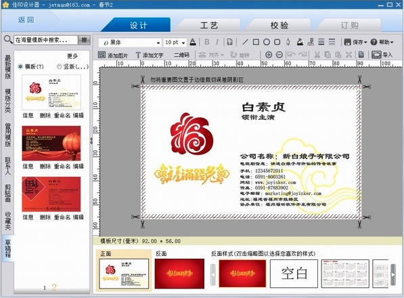Select the 横版(7) radio button

point(20,66)
